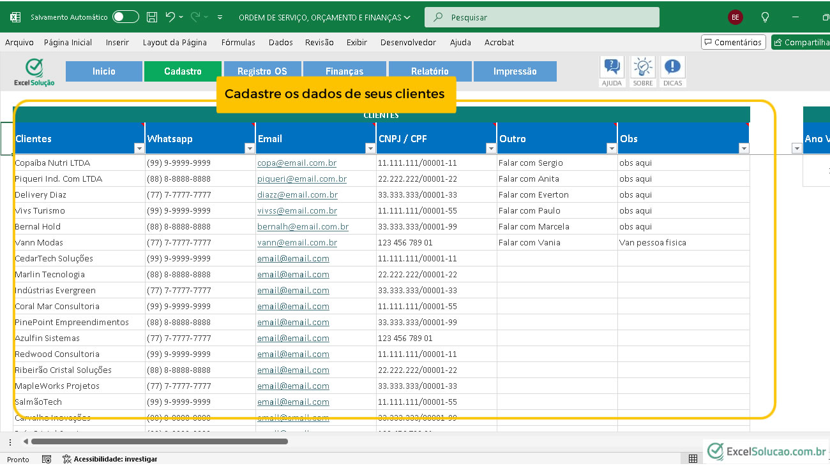The image size is (830, 466).
Task: Go to the Impressão section
Action: pos(515,71)
